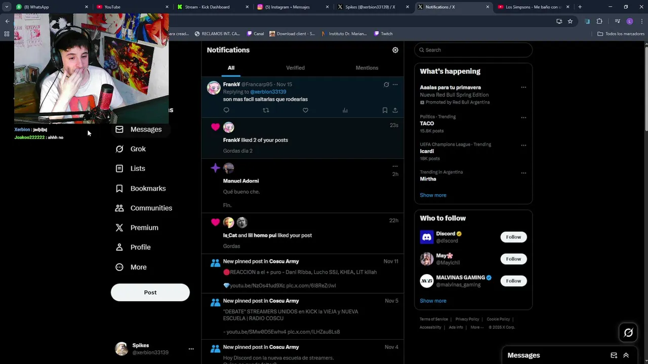Screen dimensions: 648x364
Task: Open Grok from sidebar
Action: 131,149
